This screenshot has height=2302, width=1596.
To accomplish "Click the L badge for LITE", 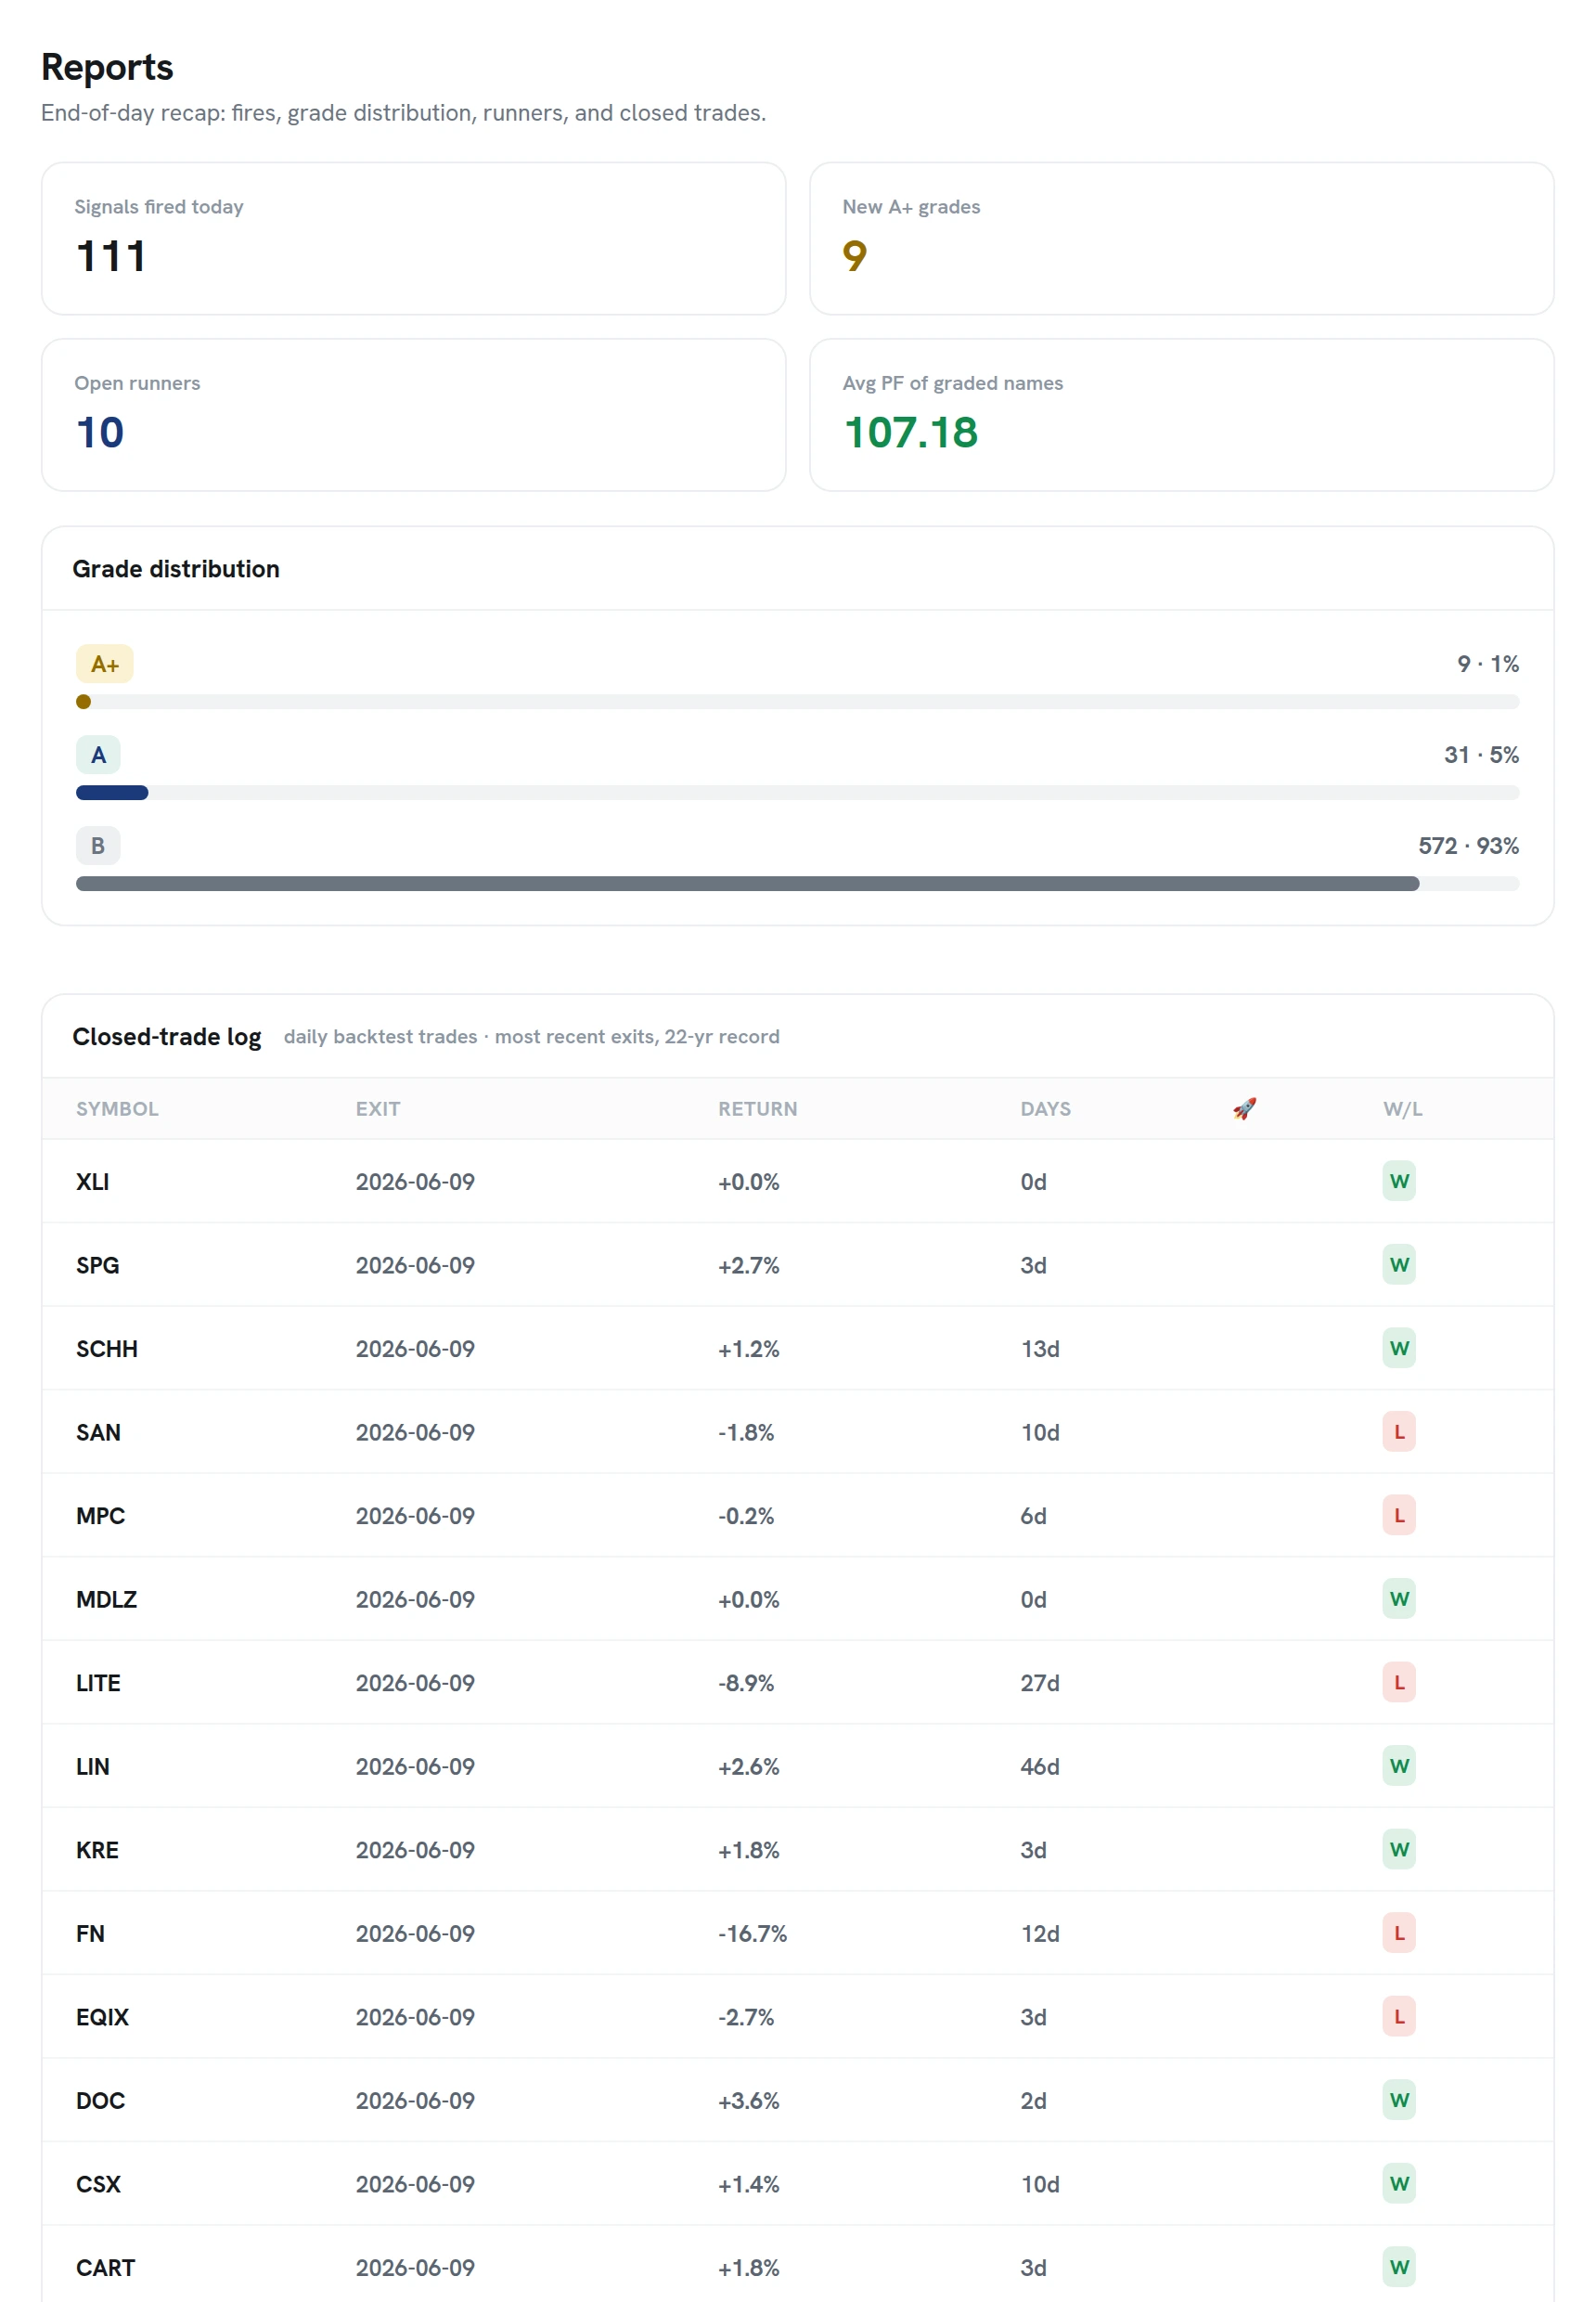I will point(1398,1682).
